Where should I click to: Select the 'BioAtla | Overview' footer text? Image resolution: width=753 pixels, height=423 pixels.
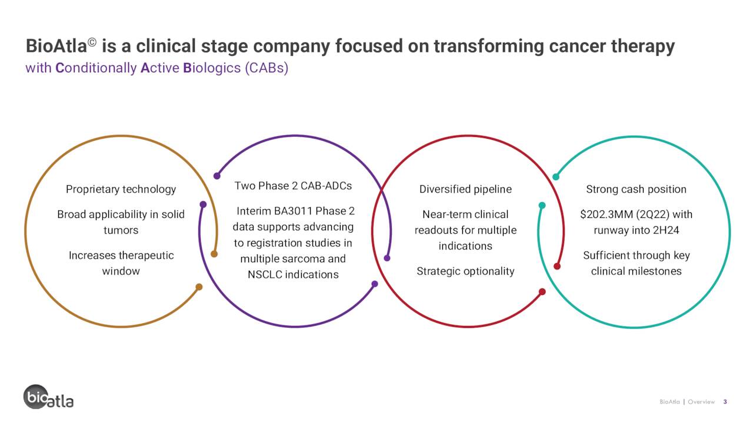pos(687,402)
